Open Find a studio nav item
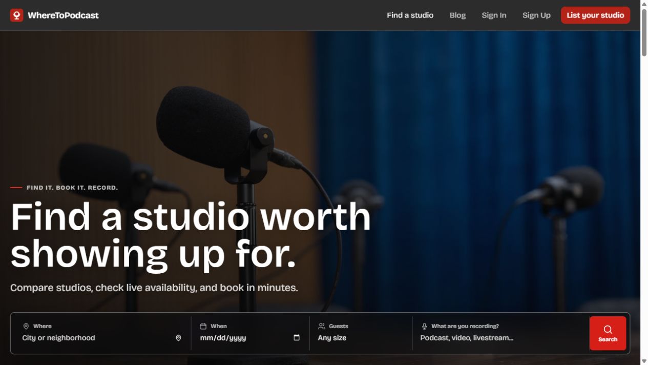The height and width of the screenshot is (365, 648). point(410,15)
